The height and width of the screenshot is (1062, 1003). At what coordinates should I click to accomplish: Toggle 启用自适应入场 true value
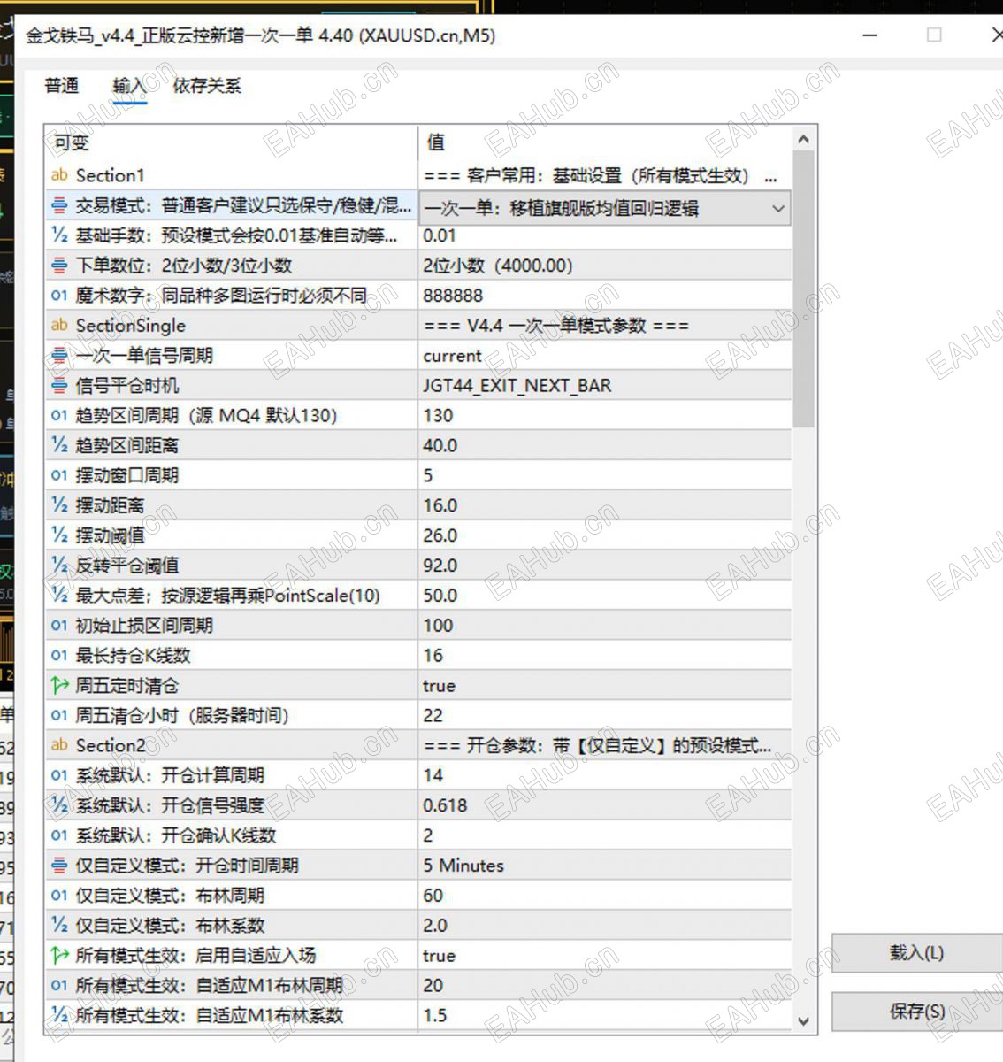605,956
